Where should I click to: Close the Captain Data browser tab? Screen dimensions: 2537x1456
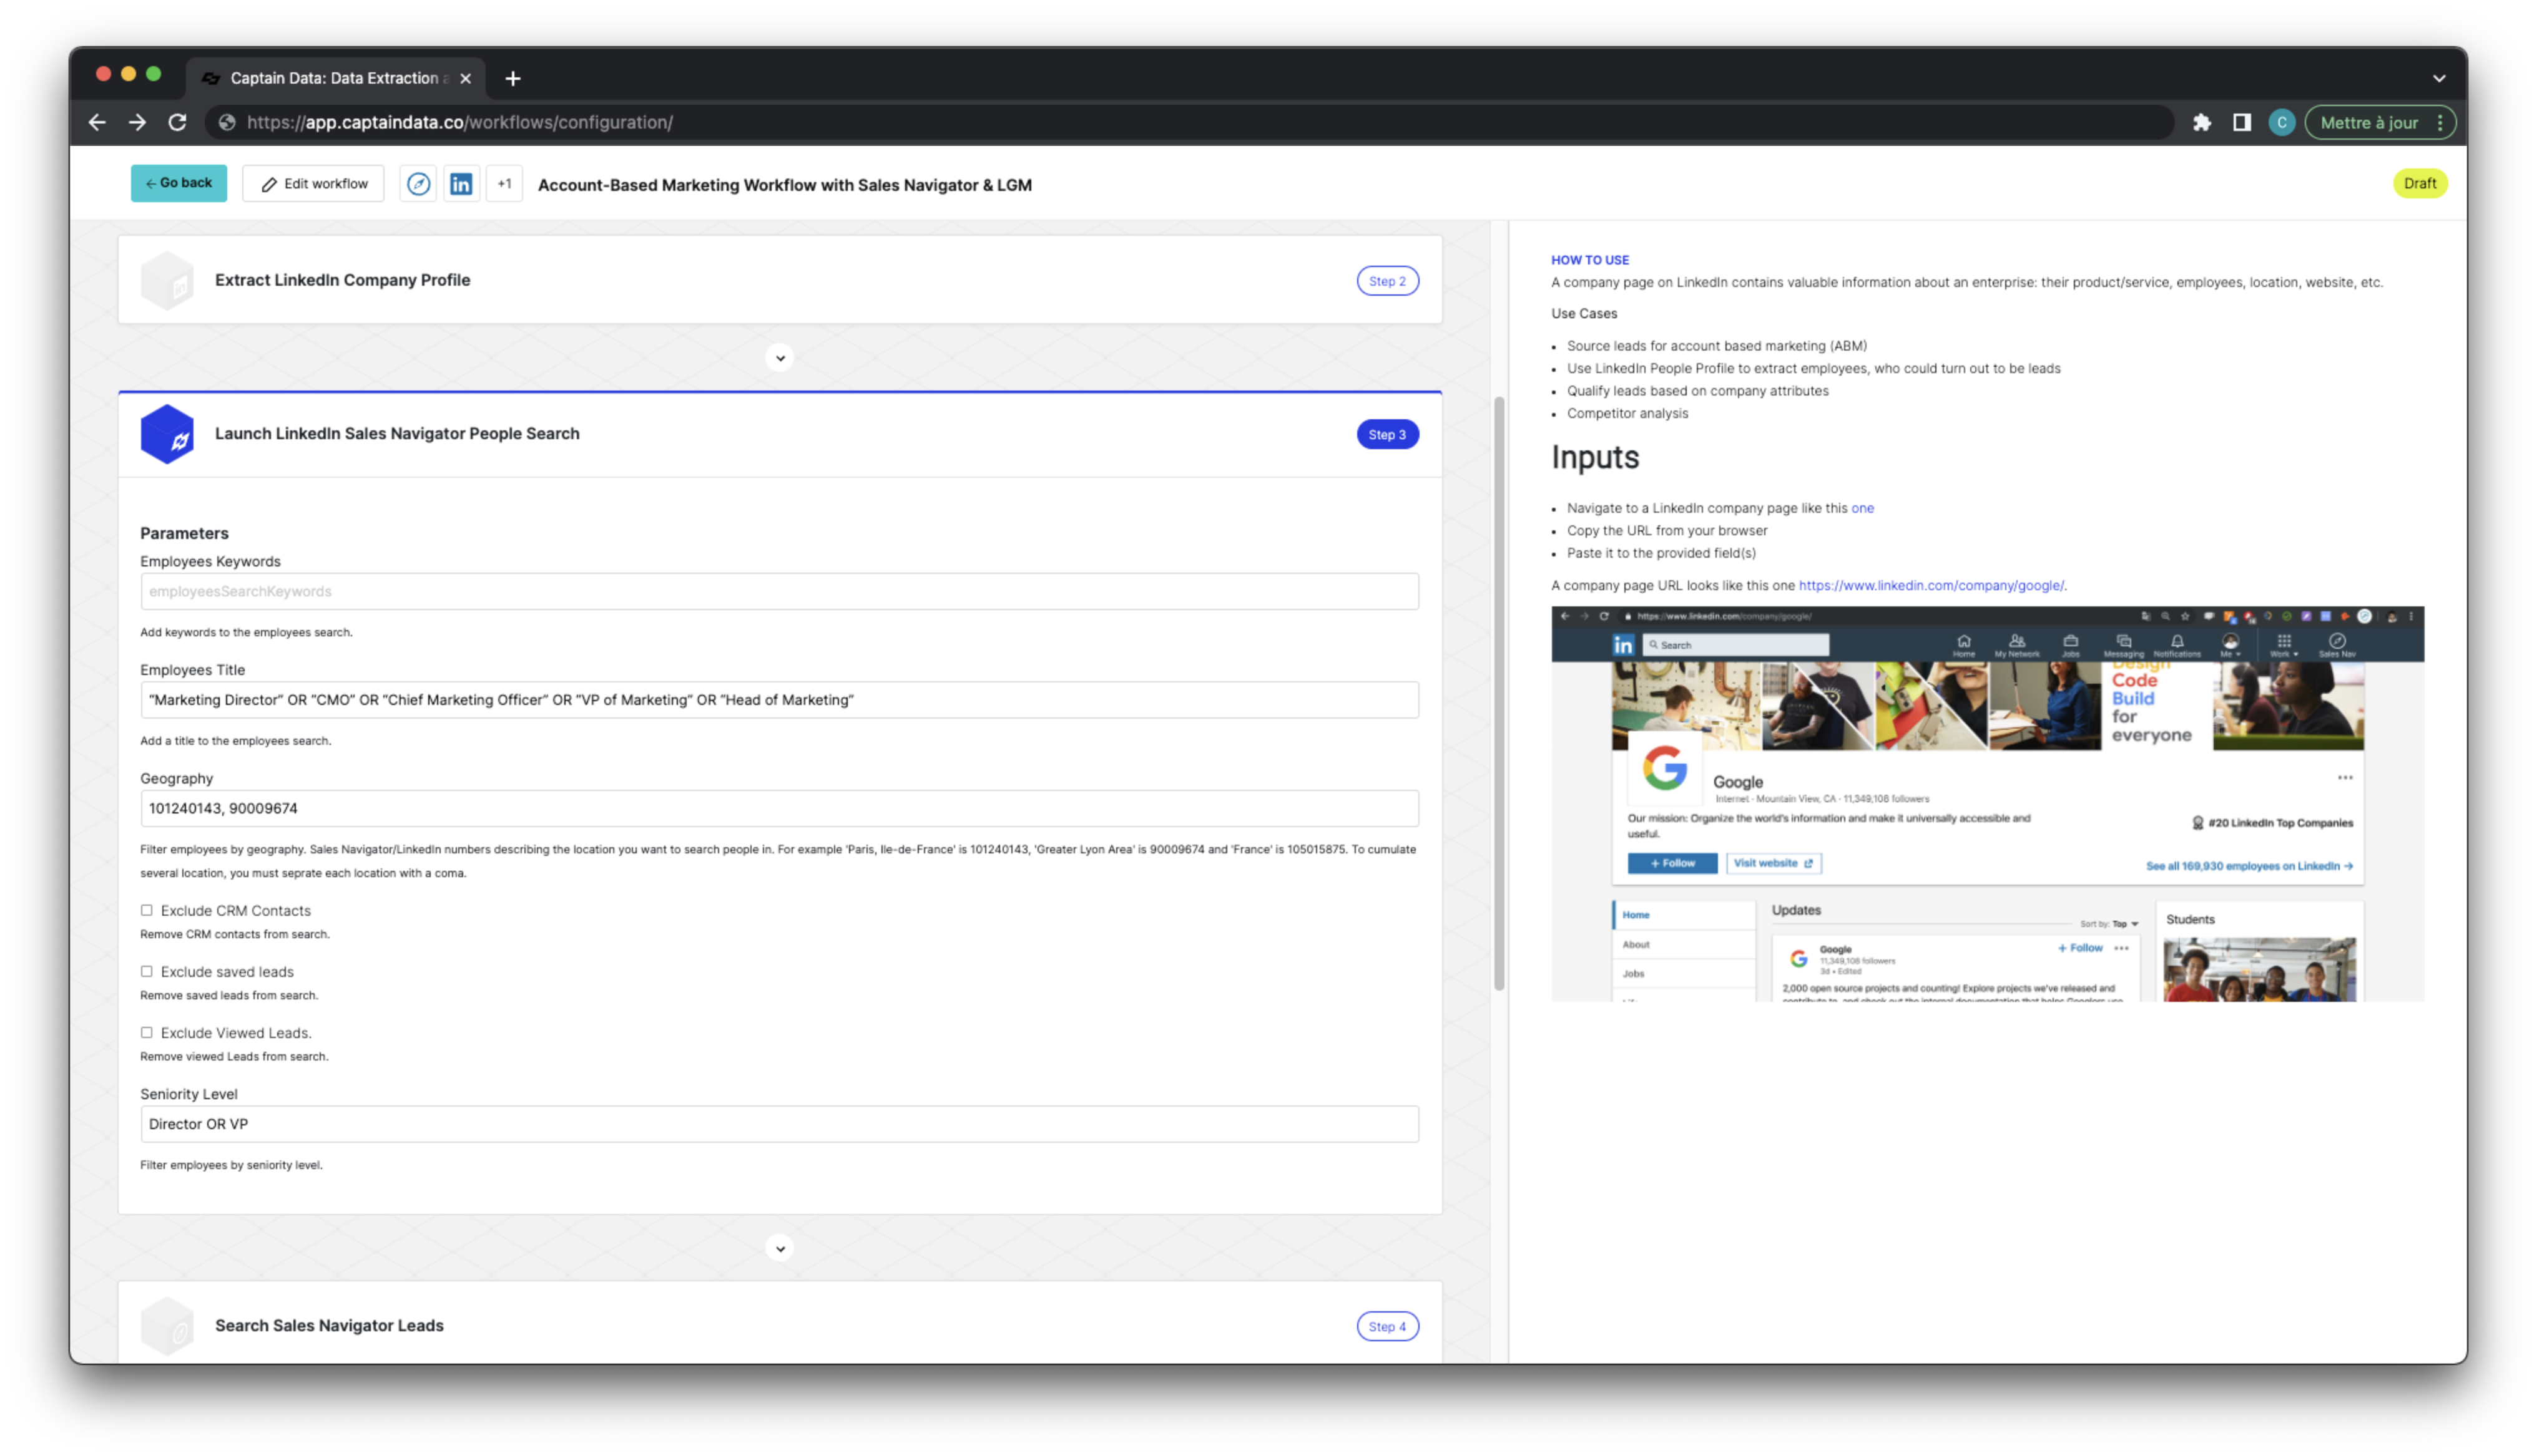tap(465, 78)
